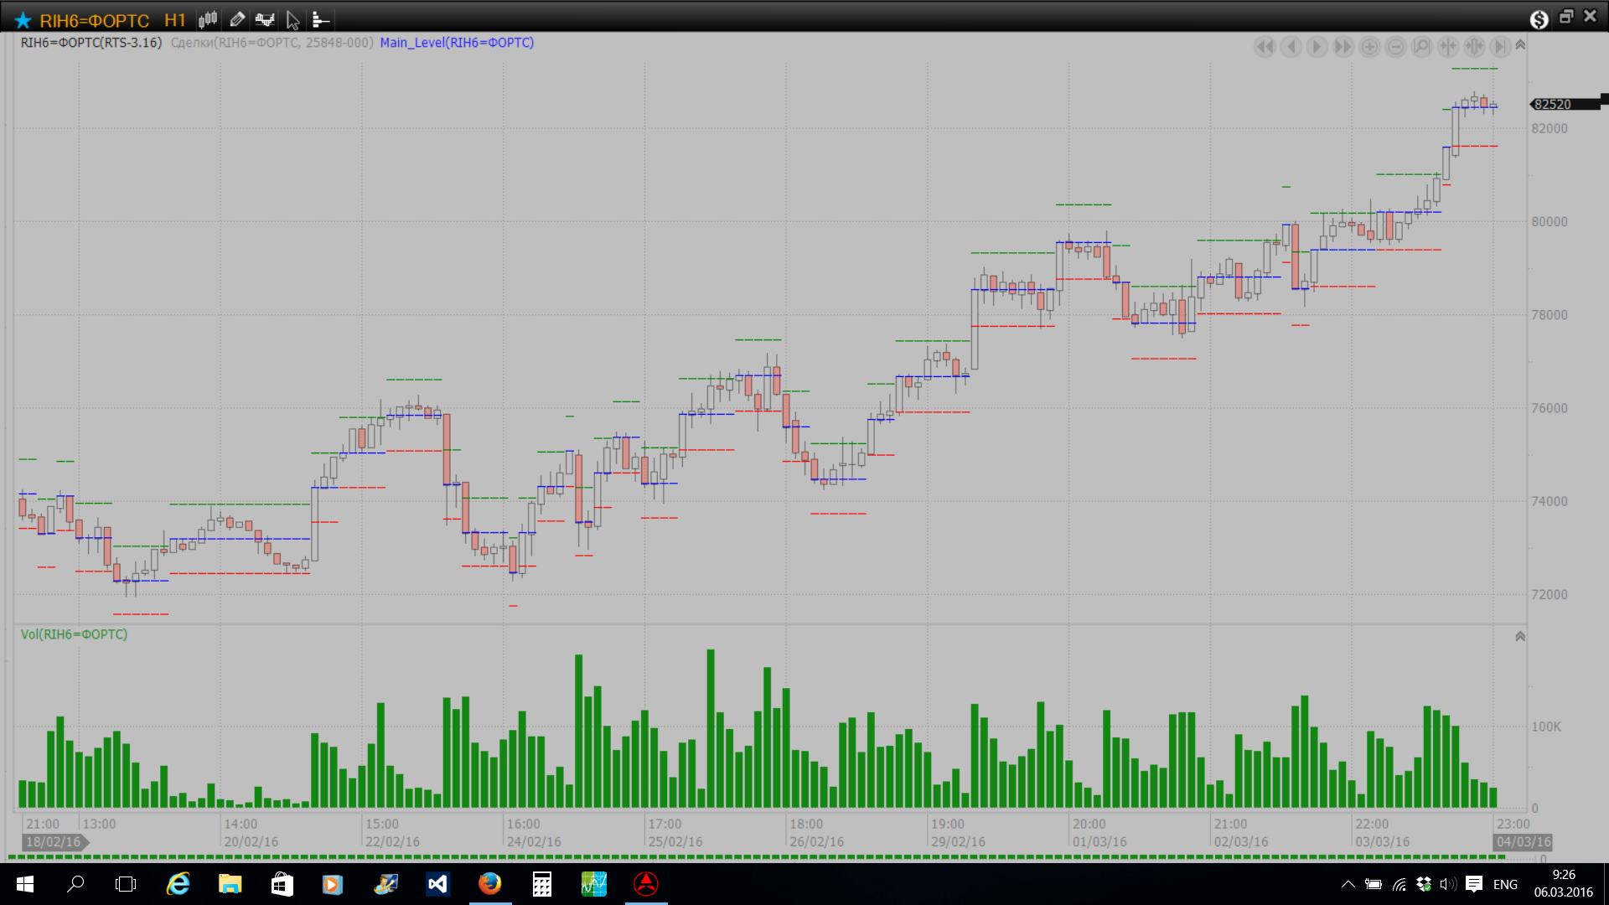This screenshot has height=905, width=1609.
Task: Collapse the price panel with double chevron
Action: point(1520,45)
